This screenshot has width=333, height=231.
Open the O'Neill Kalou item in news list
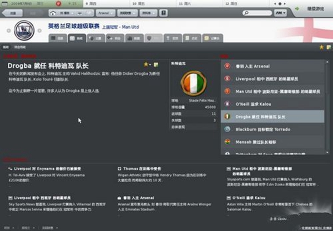coord(273,104)
